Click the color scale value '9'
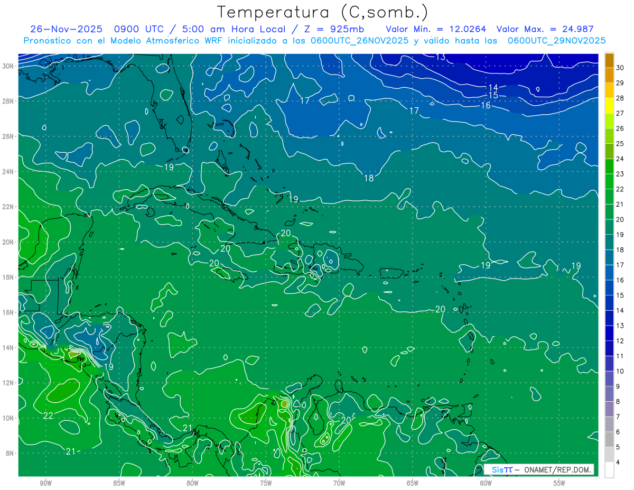The height and width of the screenshot is (490, 634). point(619,386)
